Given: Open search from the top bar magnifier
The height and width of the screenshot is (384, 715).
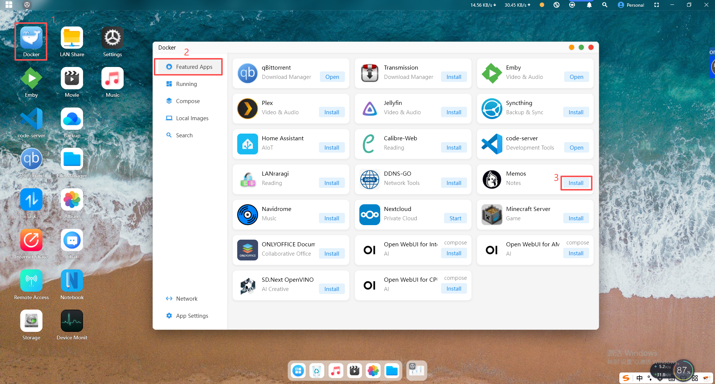Looking at the screenshot, I should point(605,5).
